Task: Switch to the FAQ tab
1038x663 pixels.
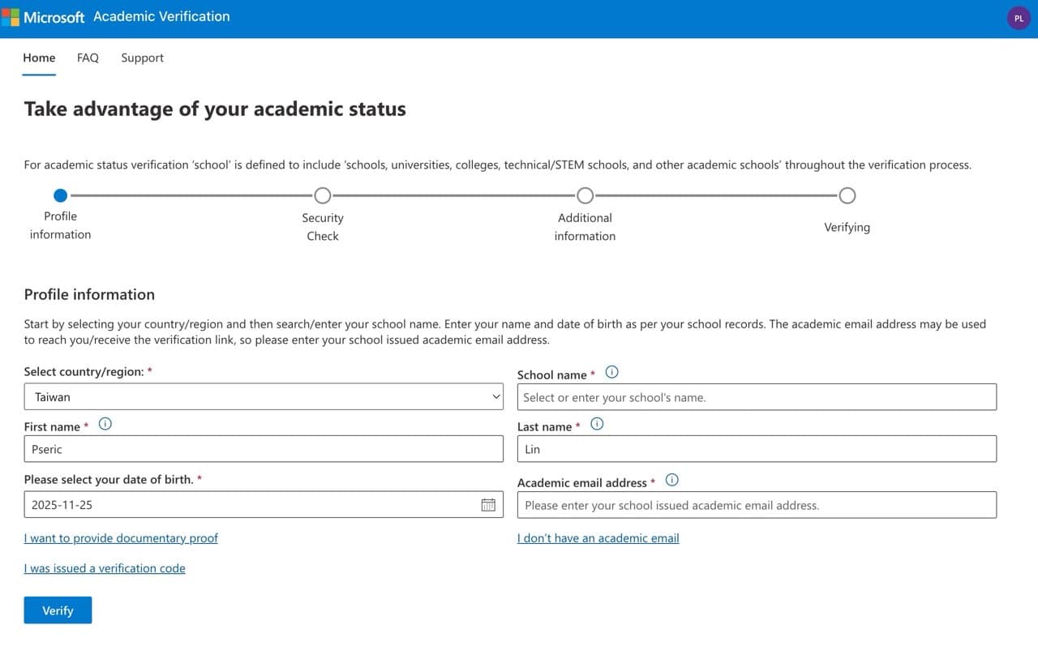Action: [x=88, y=58]
